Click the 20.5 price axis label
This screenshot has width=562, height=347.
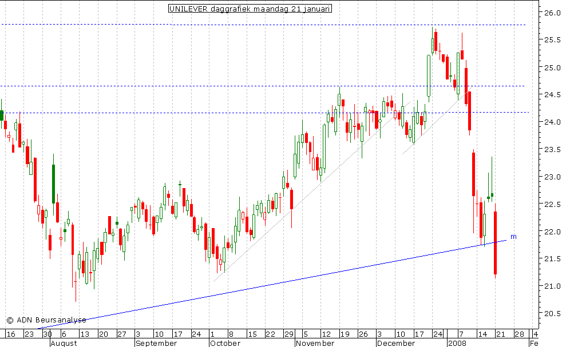point(552,314)
